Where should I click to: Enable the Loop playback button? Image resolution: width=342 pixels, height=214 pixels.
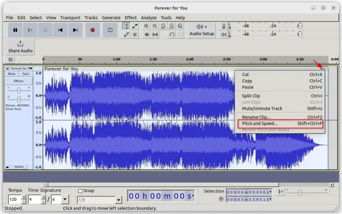[x=110, y=30]
